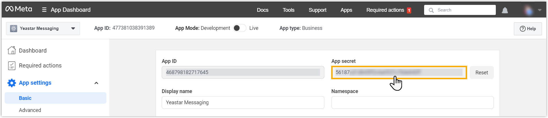Click the Dashboard house icon
The height and width of the screenshot is (118, 548).
12,50
